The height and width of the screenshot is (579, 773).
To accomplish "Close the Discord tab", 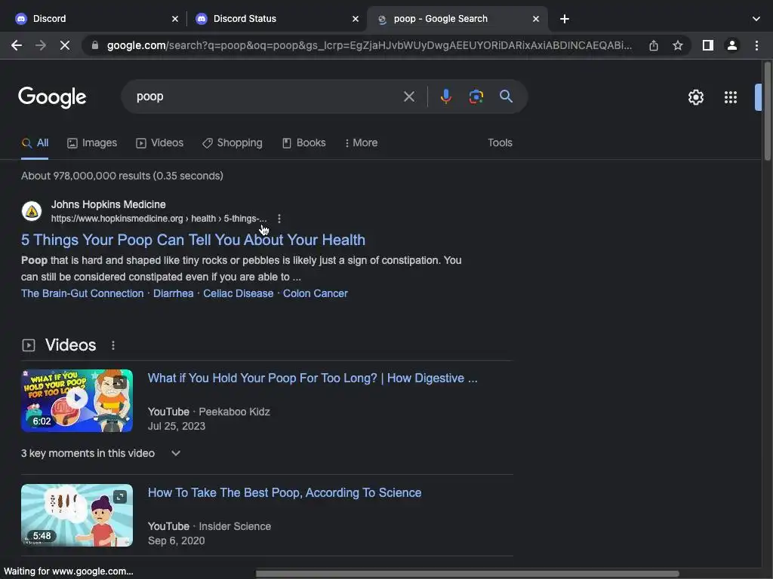I will click(x=175, y=19).
